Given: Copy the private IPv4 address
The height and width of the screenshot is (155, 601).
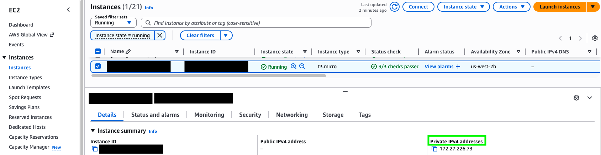Looking at the screenshot, I should tap(434, 149).
